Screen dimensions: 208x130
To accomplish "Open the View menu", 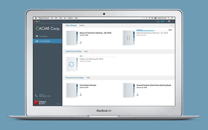I will [x=61, y=18].
